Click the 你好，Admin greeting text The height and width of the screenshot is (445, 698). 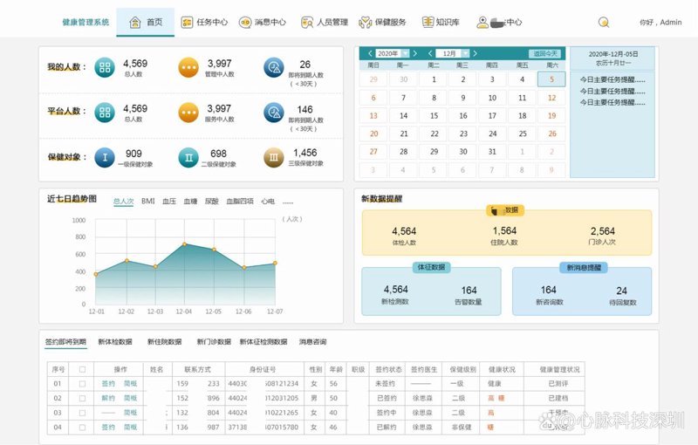pyautogui.click(x=660, y=23)
